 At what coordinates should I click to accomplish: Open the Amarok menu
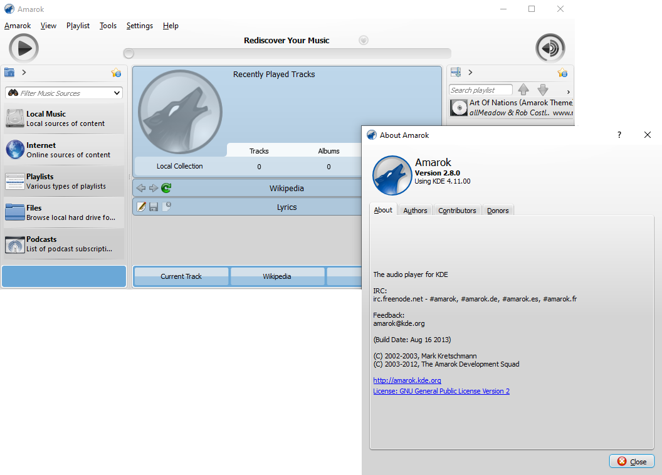pos(18,26)
